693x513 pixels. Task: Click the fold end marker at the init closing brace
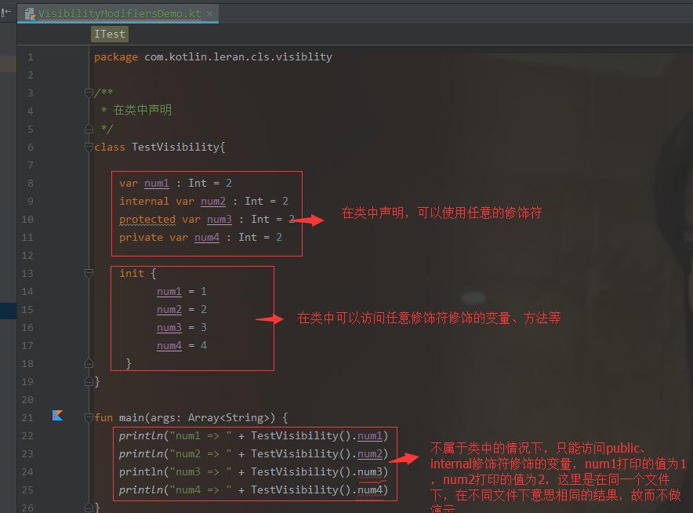[x=89, y=363]
